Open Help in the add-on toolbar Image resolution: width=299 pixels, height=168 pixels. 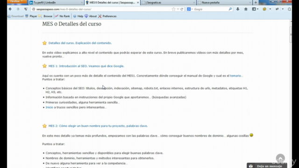pyautogui.click(x=78, y=16)
